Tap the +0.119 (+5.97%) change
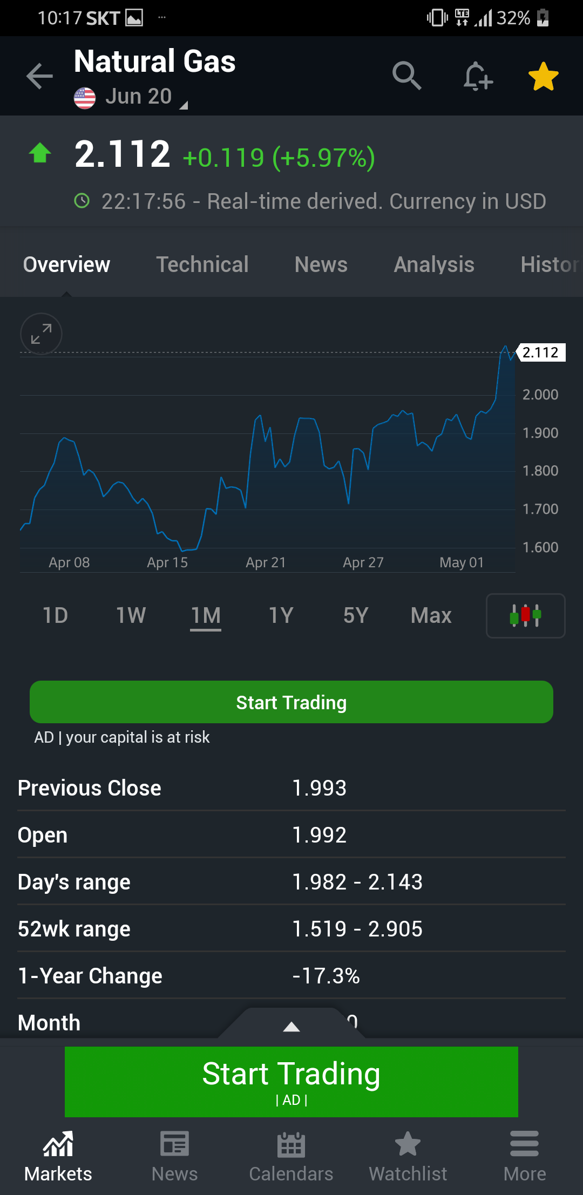This screenshot has height=1195, width=583. [279, 158]
